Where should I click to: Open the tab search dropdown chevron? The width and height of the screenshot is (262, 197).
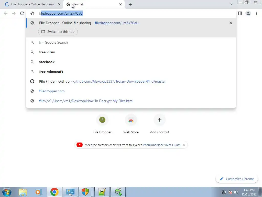pyautogui.click(x=231, y=4)
